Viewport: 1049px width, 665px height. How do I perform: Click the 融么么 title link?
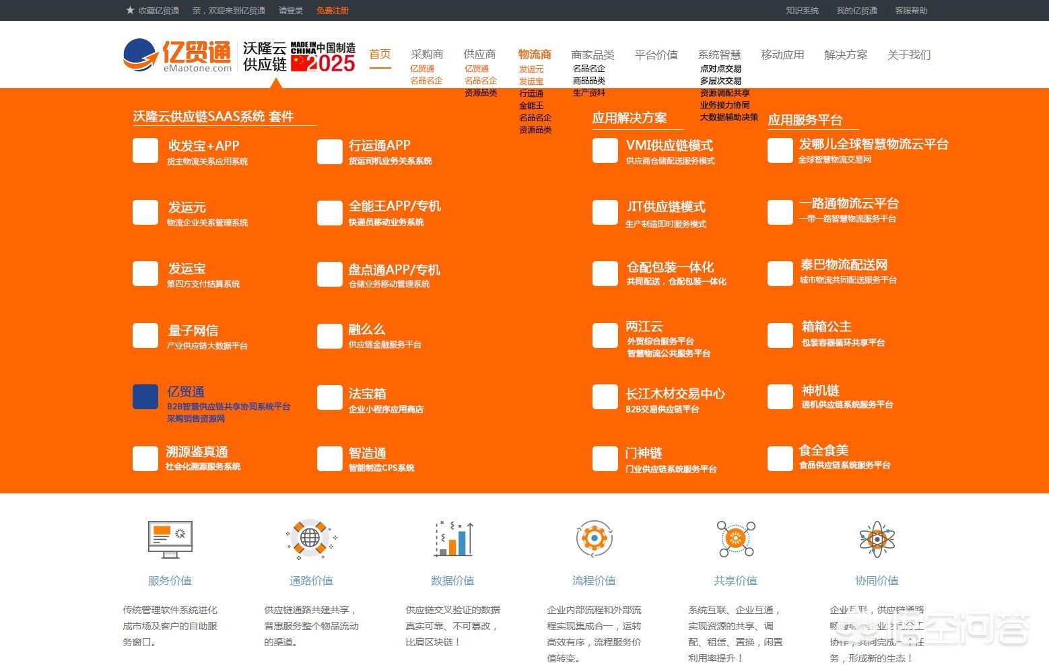coord(367,330)
